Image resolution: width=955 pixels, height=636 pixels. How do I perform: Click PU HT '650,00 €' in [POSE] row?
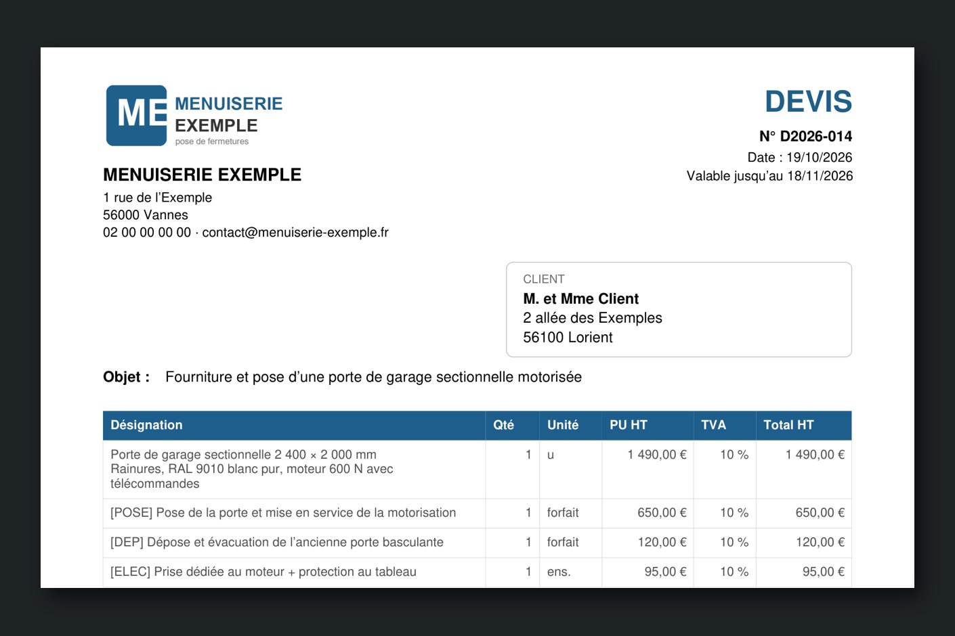pos(662,513)
